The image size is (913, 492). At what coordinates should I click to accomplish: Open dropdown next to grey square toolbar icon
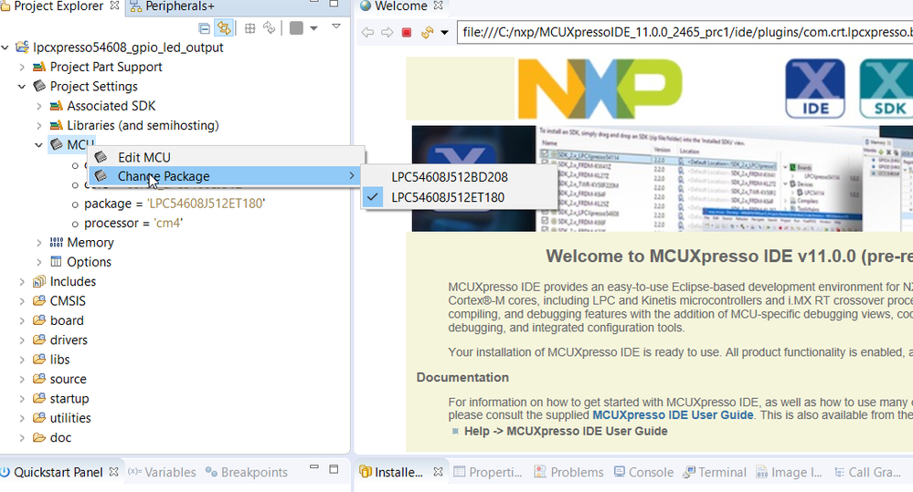(313, 28)
